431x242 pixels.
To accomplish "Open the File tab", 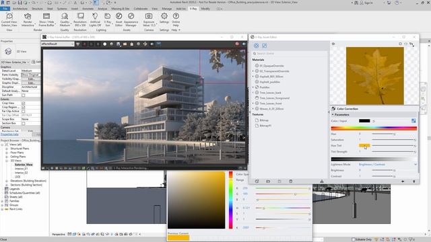I will pyautogui.click(x=5, y=9).
